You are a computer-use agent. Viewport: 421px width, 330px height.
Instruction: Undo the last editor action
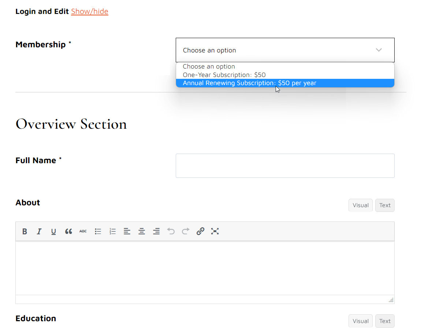pos(171,231)
